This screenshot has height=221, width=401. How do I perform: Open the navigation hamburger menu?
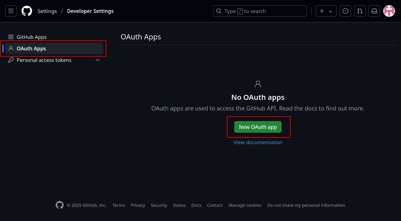pyautogui.click(x=11, y=11)
